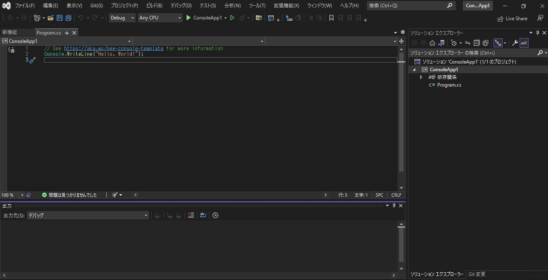Image resolution: width=548 pixels, height=280 pixels.
Task: Collapse all nodes in Solution Explorer
Action: [477, 43]
